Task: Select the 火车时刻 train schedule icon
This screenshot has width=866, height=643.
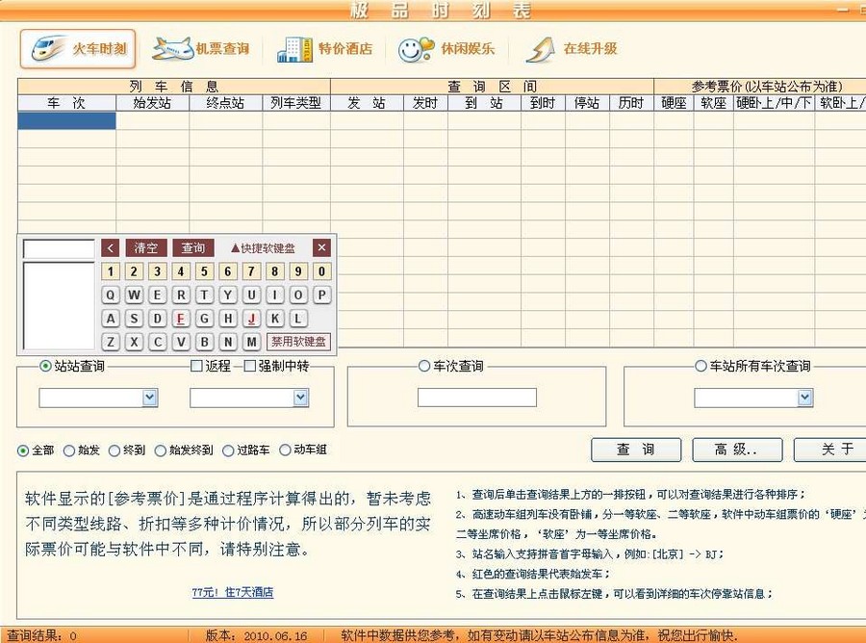Action: [x=77, y=46]
